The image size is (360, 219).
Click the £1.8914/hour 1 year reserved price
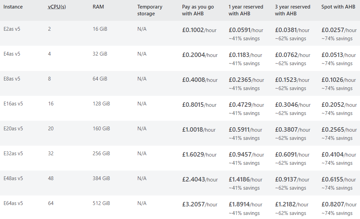pos(245,204)
